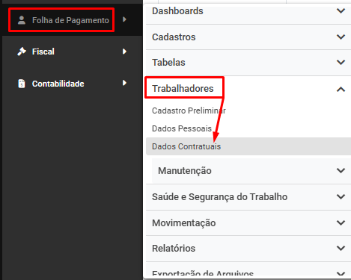Screen dimensions: 351x280
Task: Click the Fiscal module label
Action: [x=43, y=52]
